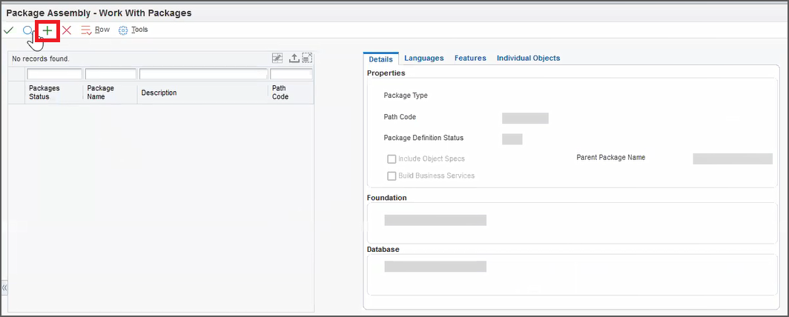
Task: Open the Tools menu
Action: click(133, 30)
